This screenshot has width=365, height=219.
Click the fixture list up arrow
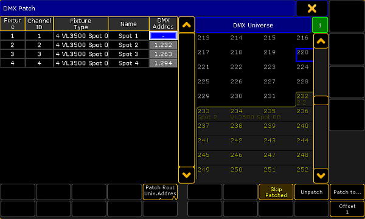187,25
